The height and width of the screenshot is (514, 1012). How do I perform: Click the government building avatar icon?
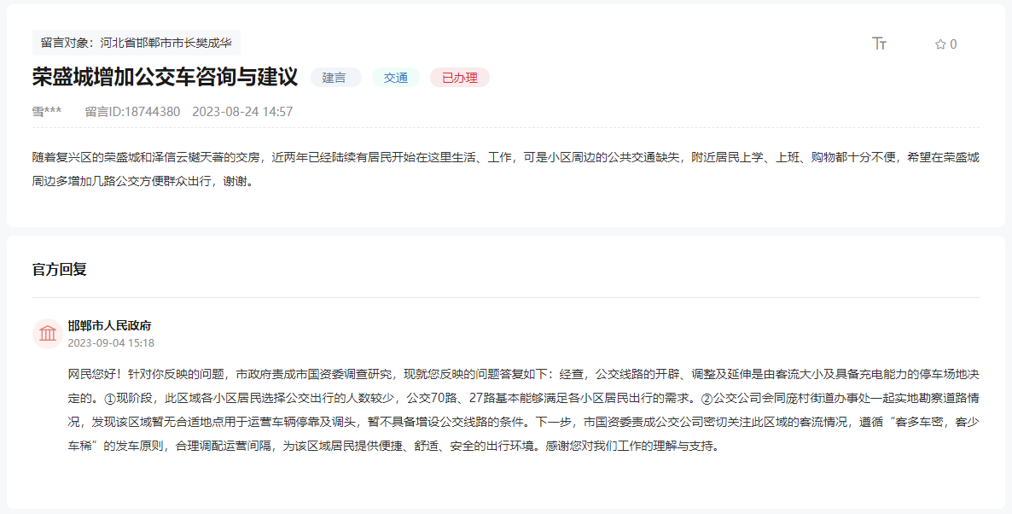click(48, 334)
